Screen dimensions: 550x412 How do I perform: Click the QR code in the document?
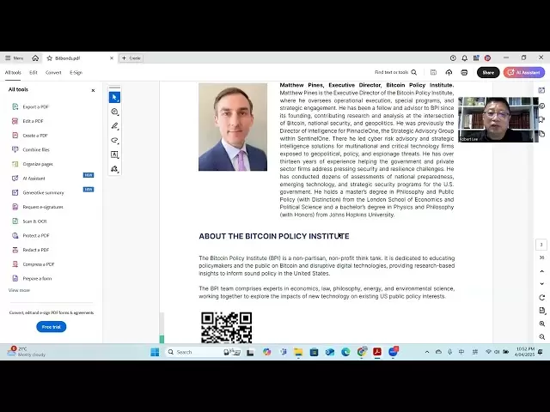pyautogui.click(x=227, y=328)
